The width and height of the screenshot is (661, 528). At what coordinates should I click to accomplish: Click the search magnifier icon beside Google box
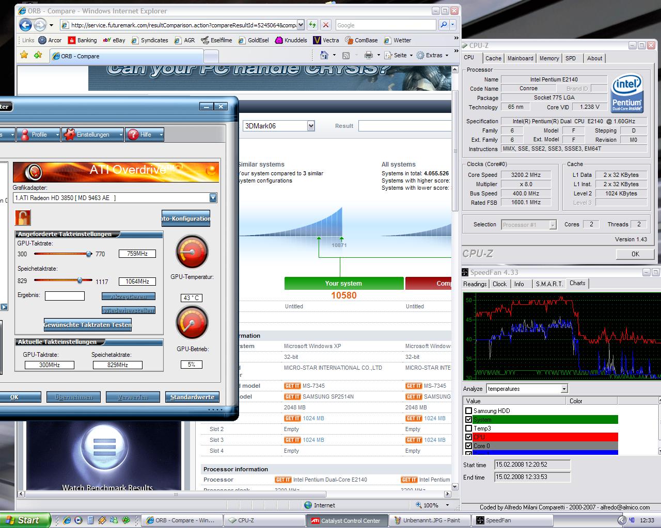pyautogui.click(x=444, y=25)
